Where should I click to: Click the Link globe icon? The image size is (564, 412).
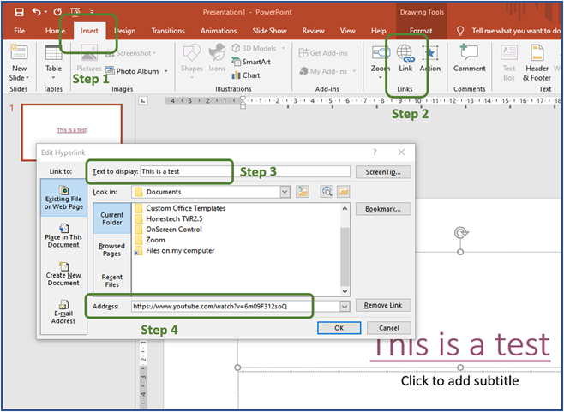(x=405, y=53)
